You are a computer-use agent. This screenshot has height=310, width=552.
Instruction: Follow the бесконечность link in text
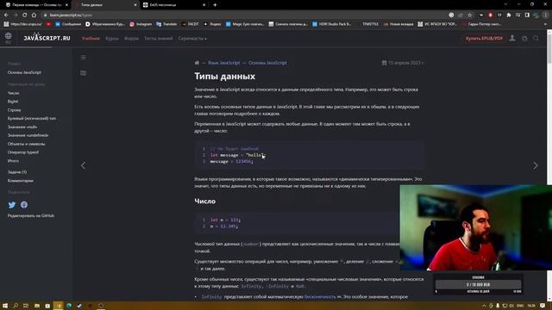coord(320,297)
